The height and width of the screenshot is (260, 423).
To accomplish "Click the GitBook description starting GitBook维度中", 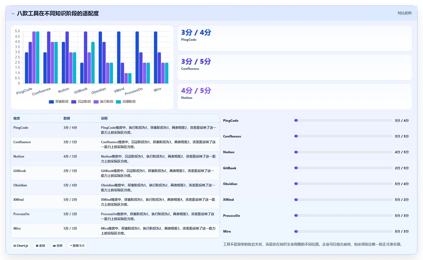I will pos(158,173).
